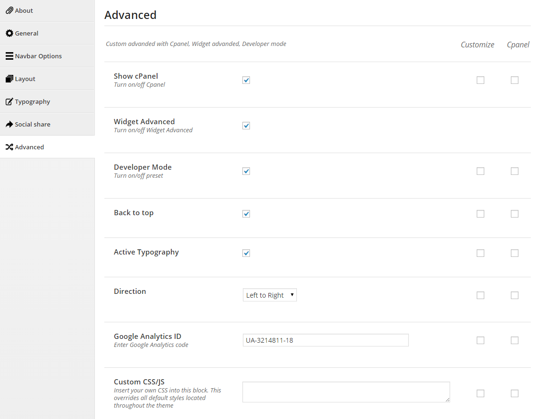536x419 pixels.
Task: Uncheck the Back to top option
Action: point(246,214)
